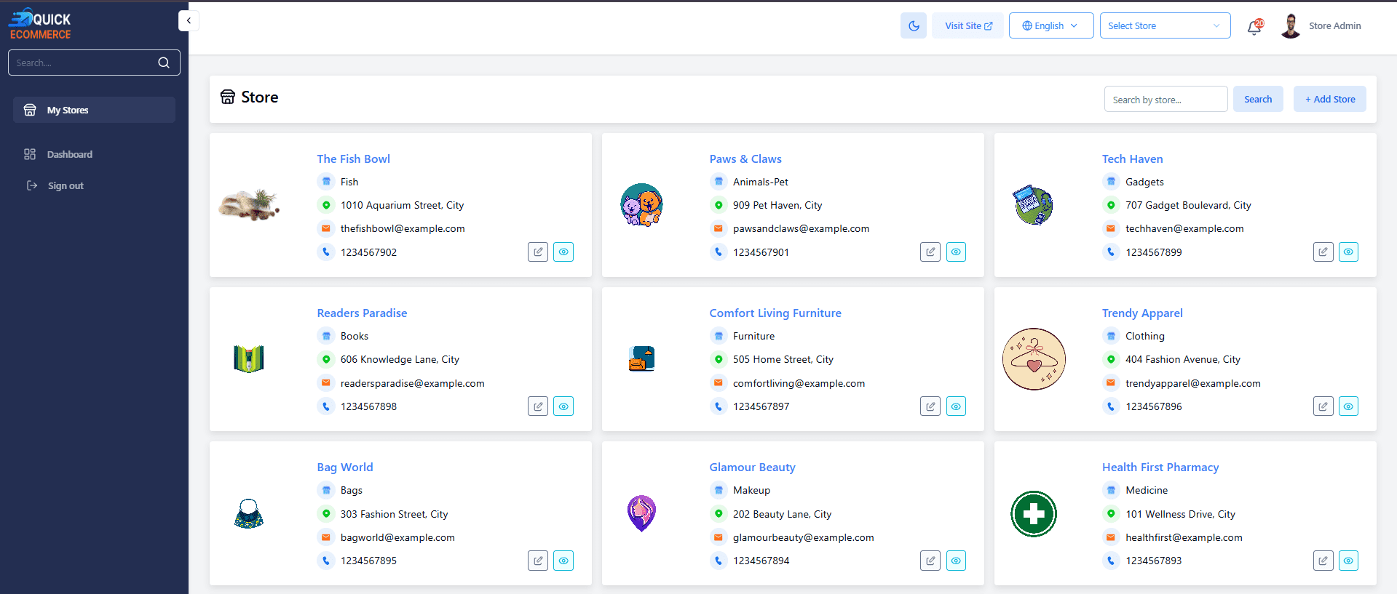This screenshot has height=594, width=1397.
Task: Click the notification bell icon
Action: (x=1254, y=27)
